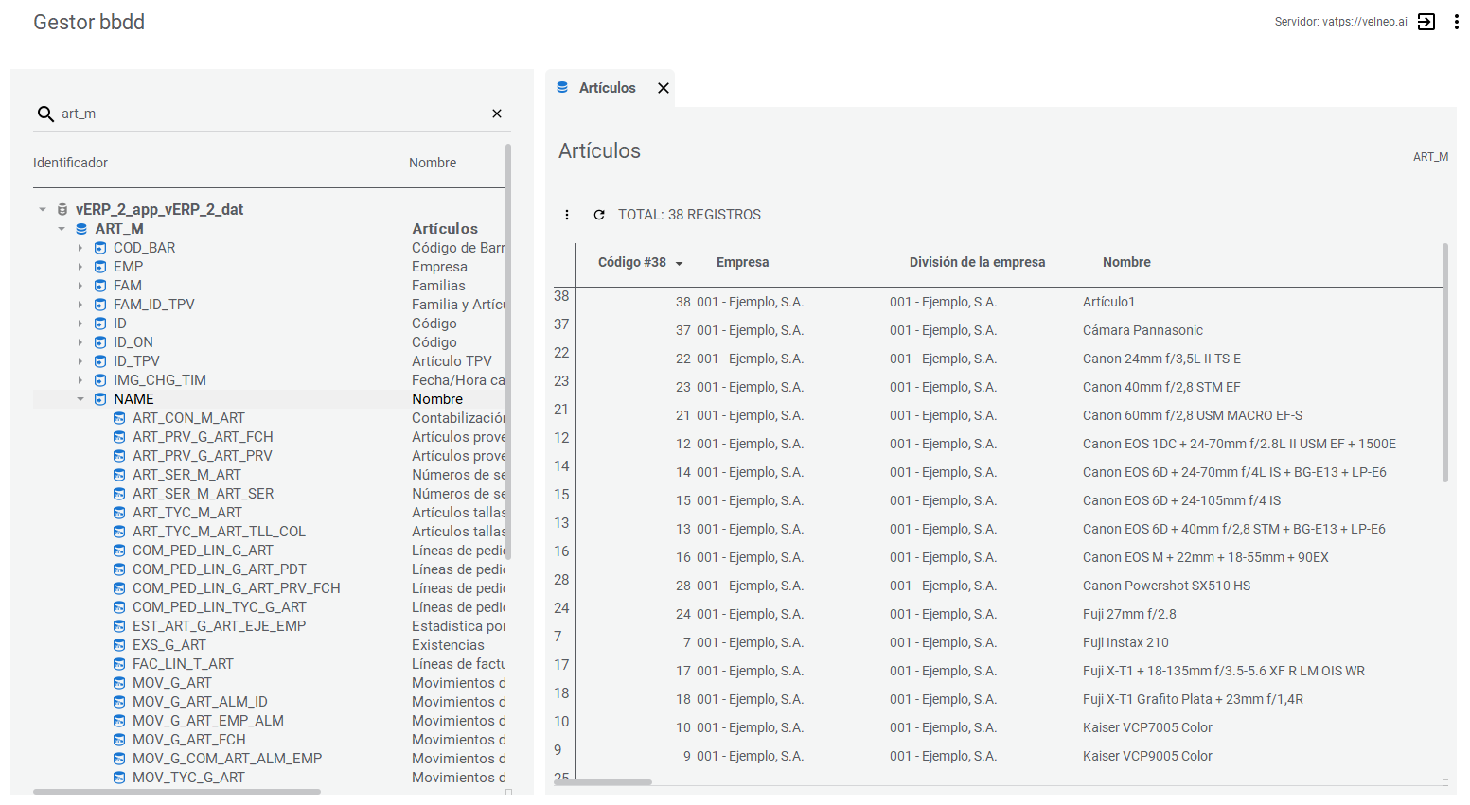
Task: Open the Código #38 sort dropdown
Action: [679, 264]
